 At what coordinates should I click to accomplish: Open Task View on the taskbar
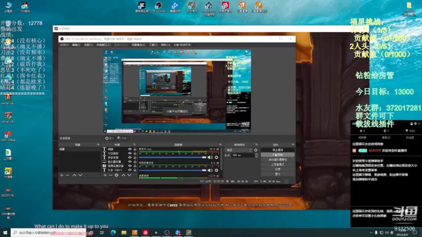[102, 232]
